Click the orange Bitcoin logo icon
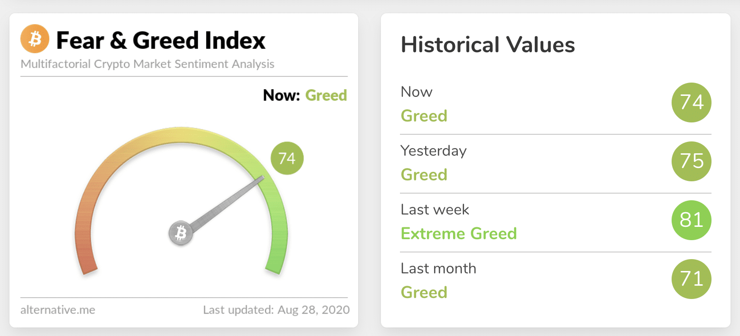 35,39
